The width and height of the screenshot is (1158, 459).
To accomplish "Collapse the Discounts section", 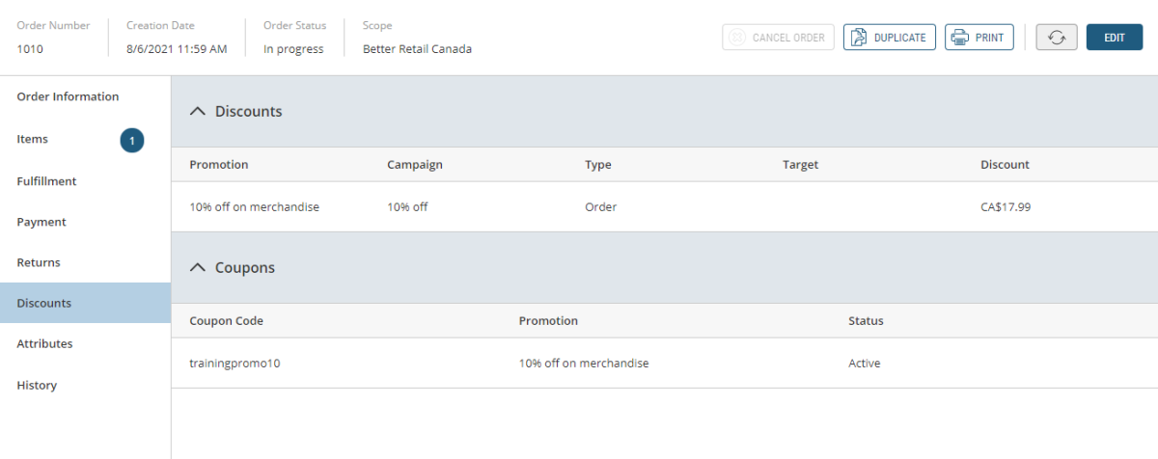I will coord(198,112).
